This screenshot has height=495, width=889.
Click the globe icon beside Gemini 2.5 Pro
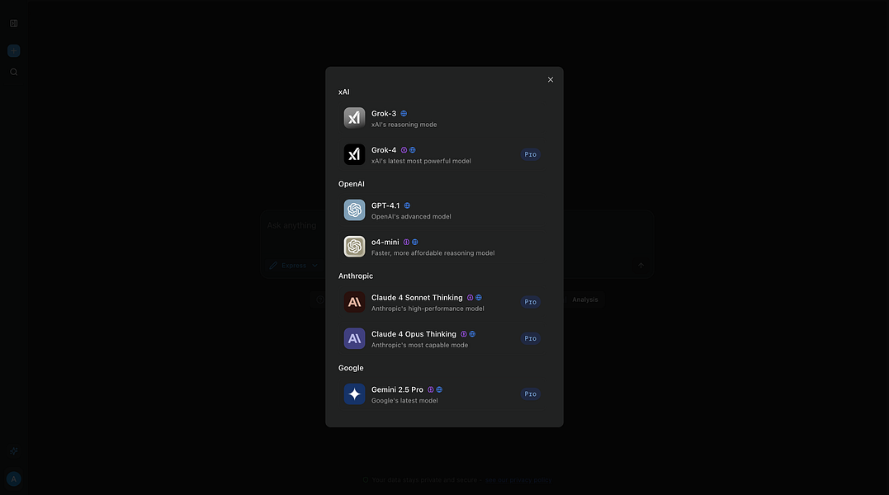coord(439,389)
